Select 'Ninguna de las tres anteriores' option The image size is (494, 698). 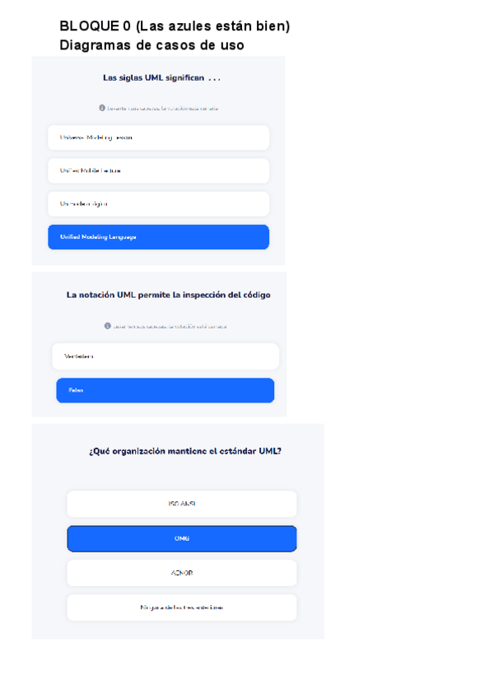[x=181, y=607]
